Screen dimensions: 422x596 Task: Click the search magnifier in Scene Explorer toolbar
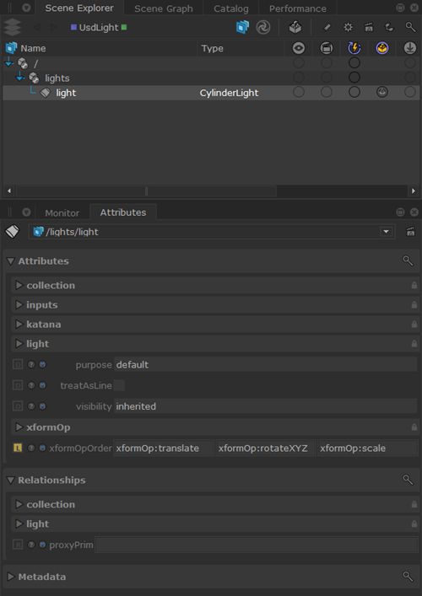[x=410, y=27]
